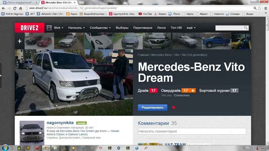Click the RU language indicator
Image resolution: width=269 pixels, height=151 pixels.
(x=248, y=148)
